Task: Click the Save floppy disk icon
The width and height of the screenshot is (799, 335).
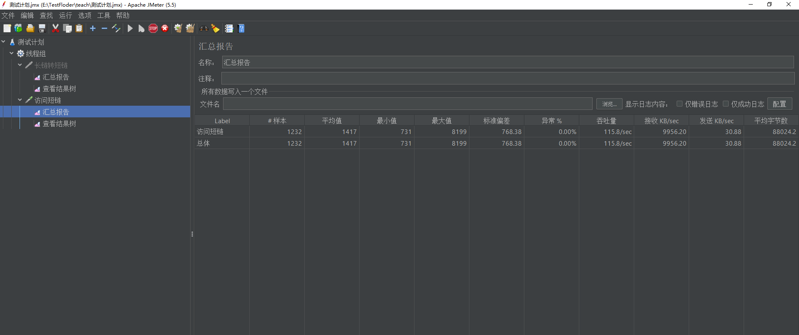Action: 42,28
